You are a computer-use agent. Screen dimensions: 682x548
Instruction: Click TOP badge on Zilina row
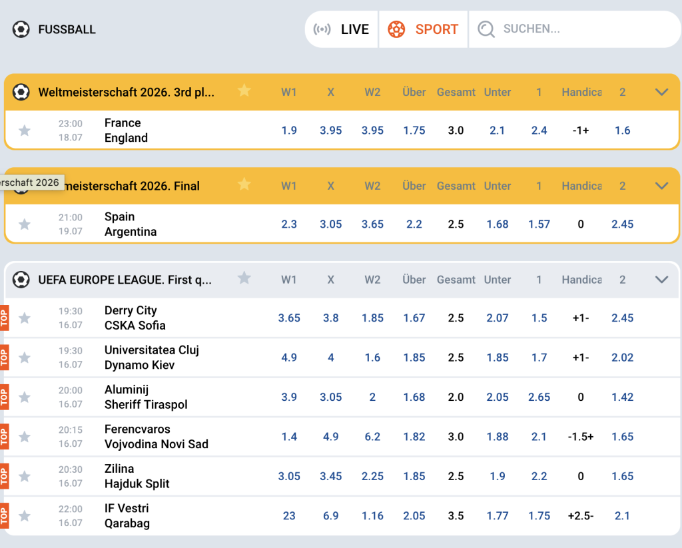[4, 476]
